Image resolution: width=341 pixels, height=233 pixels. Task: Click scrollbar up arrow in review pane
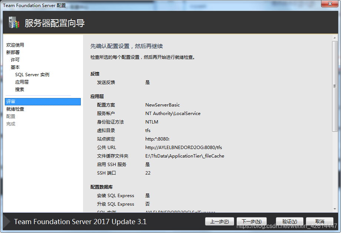point(335,38)
